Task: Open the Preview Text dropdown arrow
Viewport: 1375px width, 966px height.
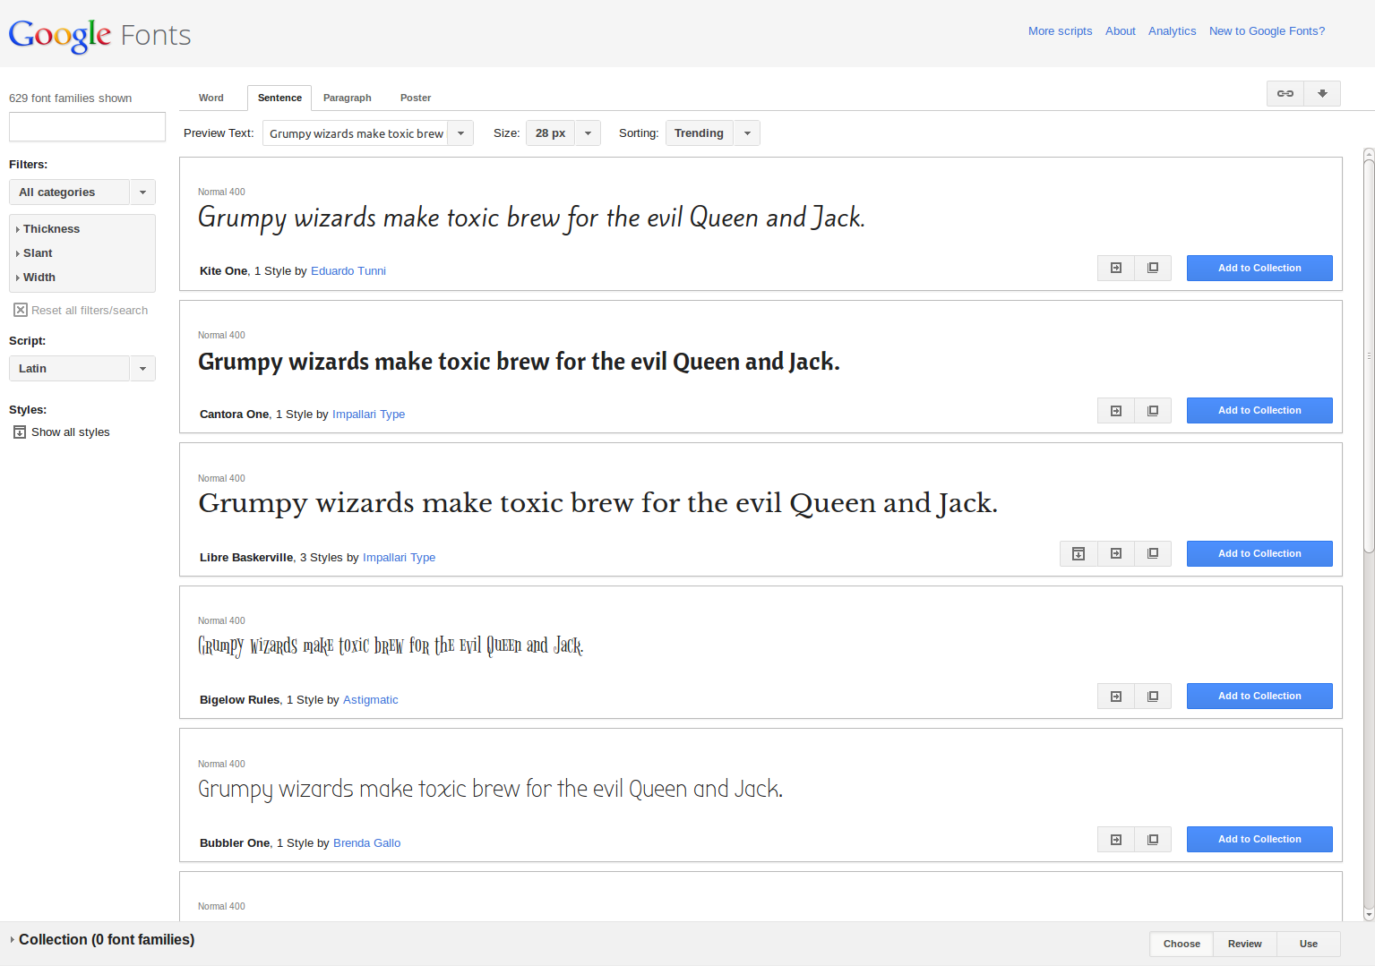Action: [460, 133]
